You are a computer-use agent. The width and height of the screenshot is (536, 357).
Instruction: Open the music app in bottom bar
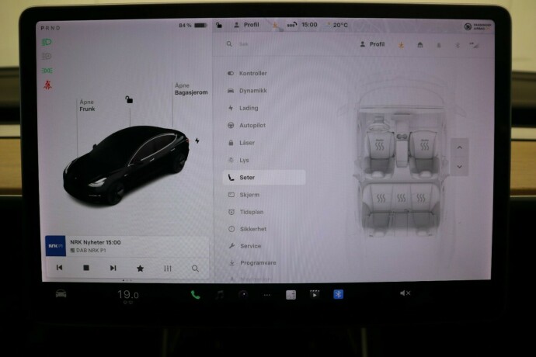pyautogui.click(x=220, y=294)
